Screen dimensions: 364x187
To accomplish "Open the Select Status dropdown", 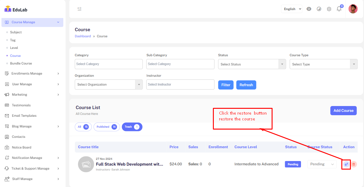I will (x=252, y=64).
